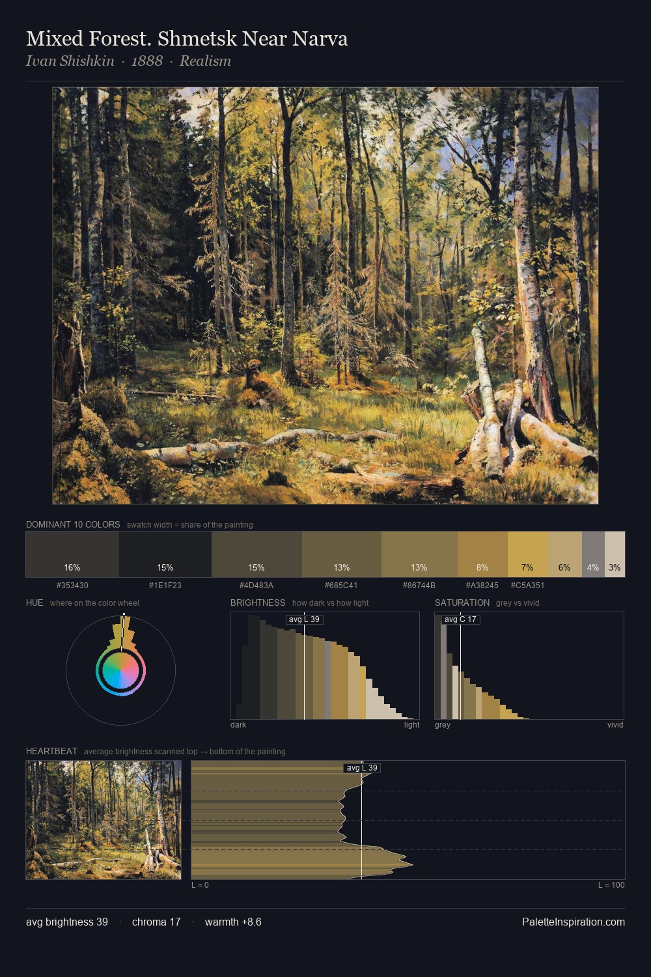Viewport: 651px width, 977px height.
Task: Click the 'HUE' section heading
Action: [x=35, y=603]
